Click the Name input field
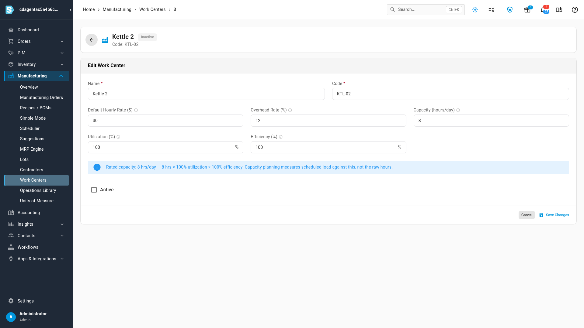Screen dimensions: 584x328 (x=206, y=94)
